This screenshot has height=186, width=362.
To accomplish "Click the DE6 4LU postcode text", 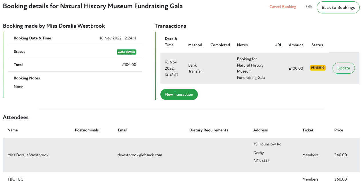I will [261, 161].
